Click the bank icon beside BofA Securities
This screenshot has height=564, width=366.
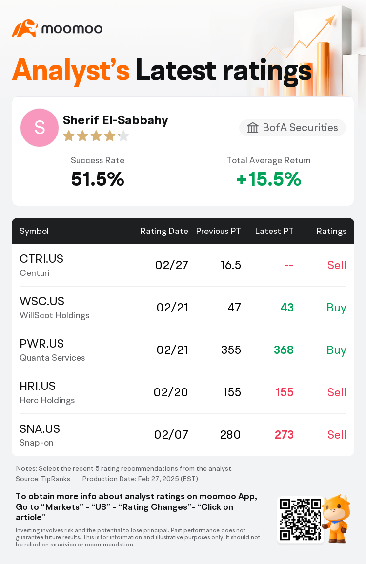coord(252,128)
